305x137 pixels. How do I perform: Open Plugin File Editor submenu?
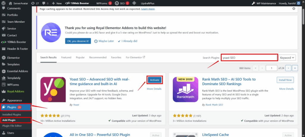pyautogui.click(x=12, y=126)
